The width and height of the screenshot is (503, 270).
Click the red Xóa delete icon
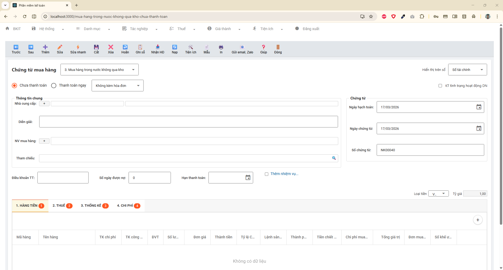(x=111, y=47)
